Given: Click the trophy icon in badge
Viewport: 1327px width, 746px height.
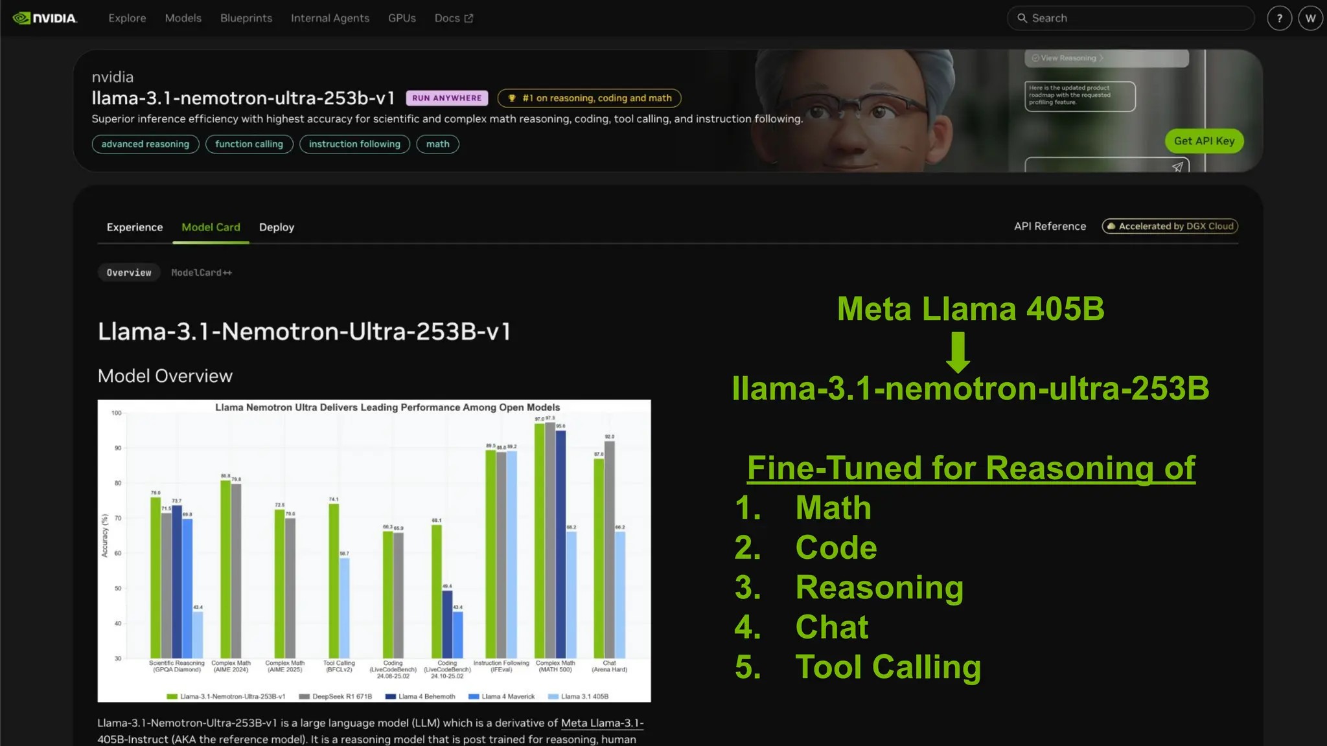Looking at the screenshot, I should pos(512,98).
